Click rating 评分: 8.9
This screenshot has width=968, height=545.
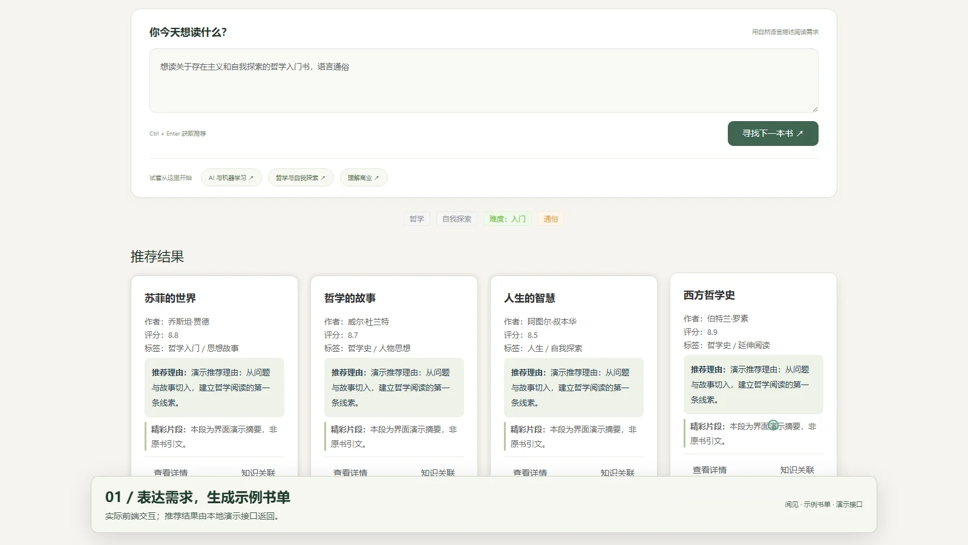coord(701,332)
